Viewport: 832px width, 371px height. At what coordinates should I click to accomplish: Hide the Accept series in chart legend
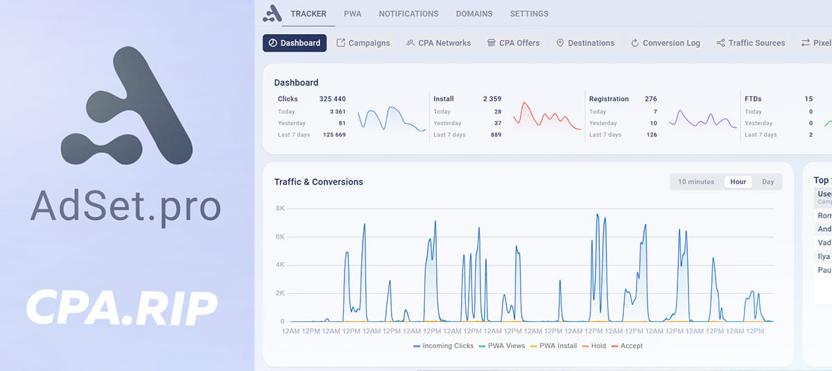point(615,346)
